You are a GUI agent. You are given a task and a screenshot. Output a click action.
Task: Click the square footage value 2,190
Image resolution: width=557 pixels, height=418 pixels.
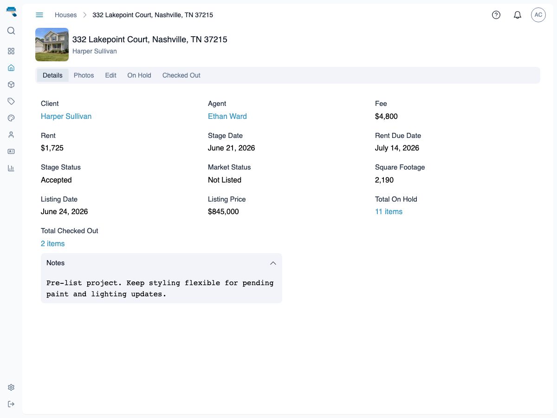tap(384, 180)
